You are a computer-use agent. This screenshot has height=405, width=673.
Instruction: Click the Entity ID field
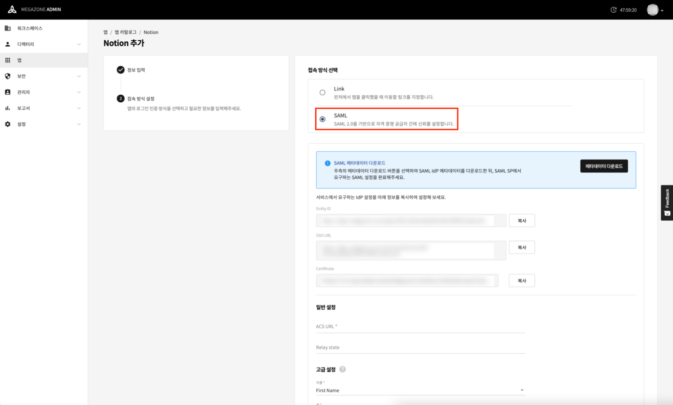tap(411, 221)
